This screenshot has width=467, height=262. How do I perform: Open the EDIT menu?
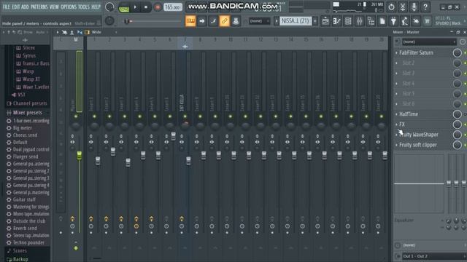[16, 7]
